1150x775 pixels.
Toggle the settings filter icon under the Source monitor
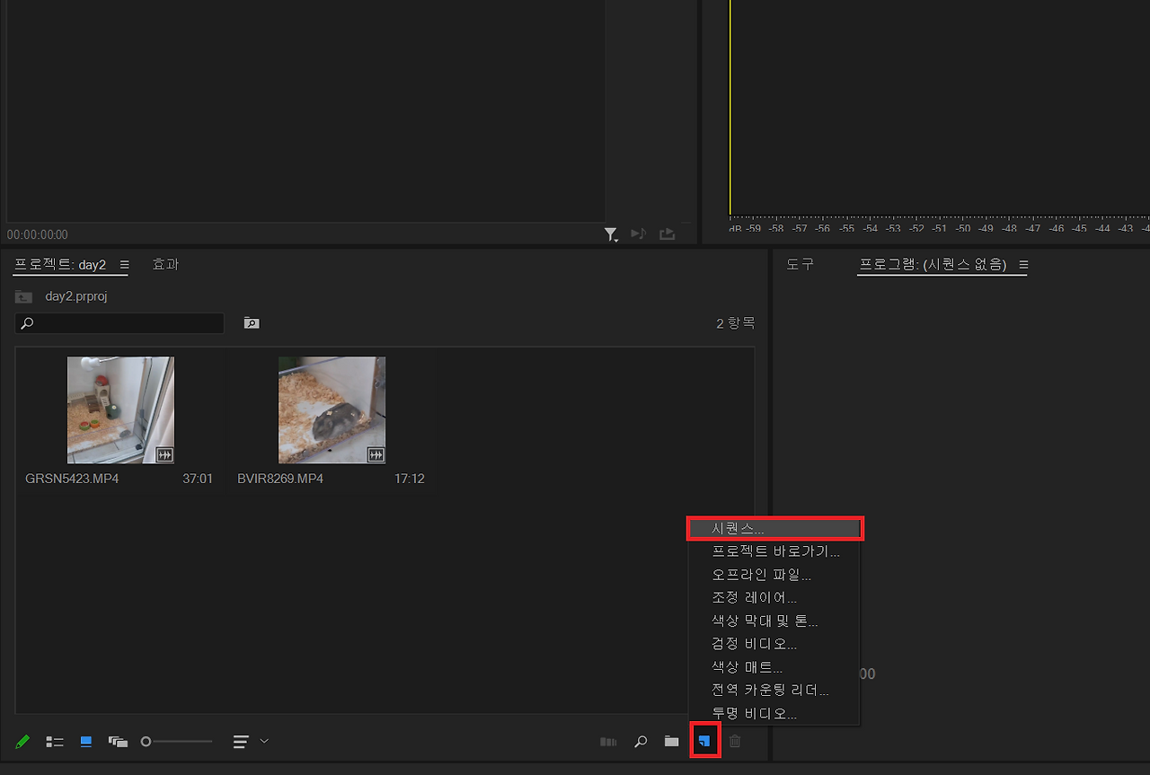(x=611, y=233)
